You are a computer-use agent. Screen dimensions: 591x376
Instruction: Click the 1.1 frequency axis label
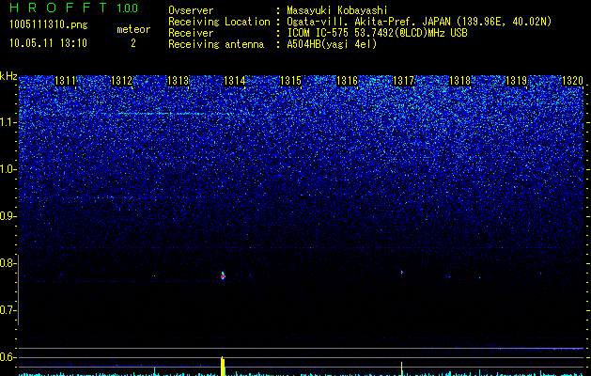(8, 122)
